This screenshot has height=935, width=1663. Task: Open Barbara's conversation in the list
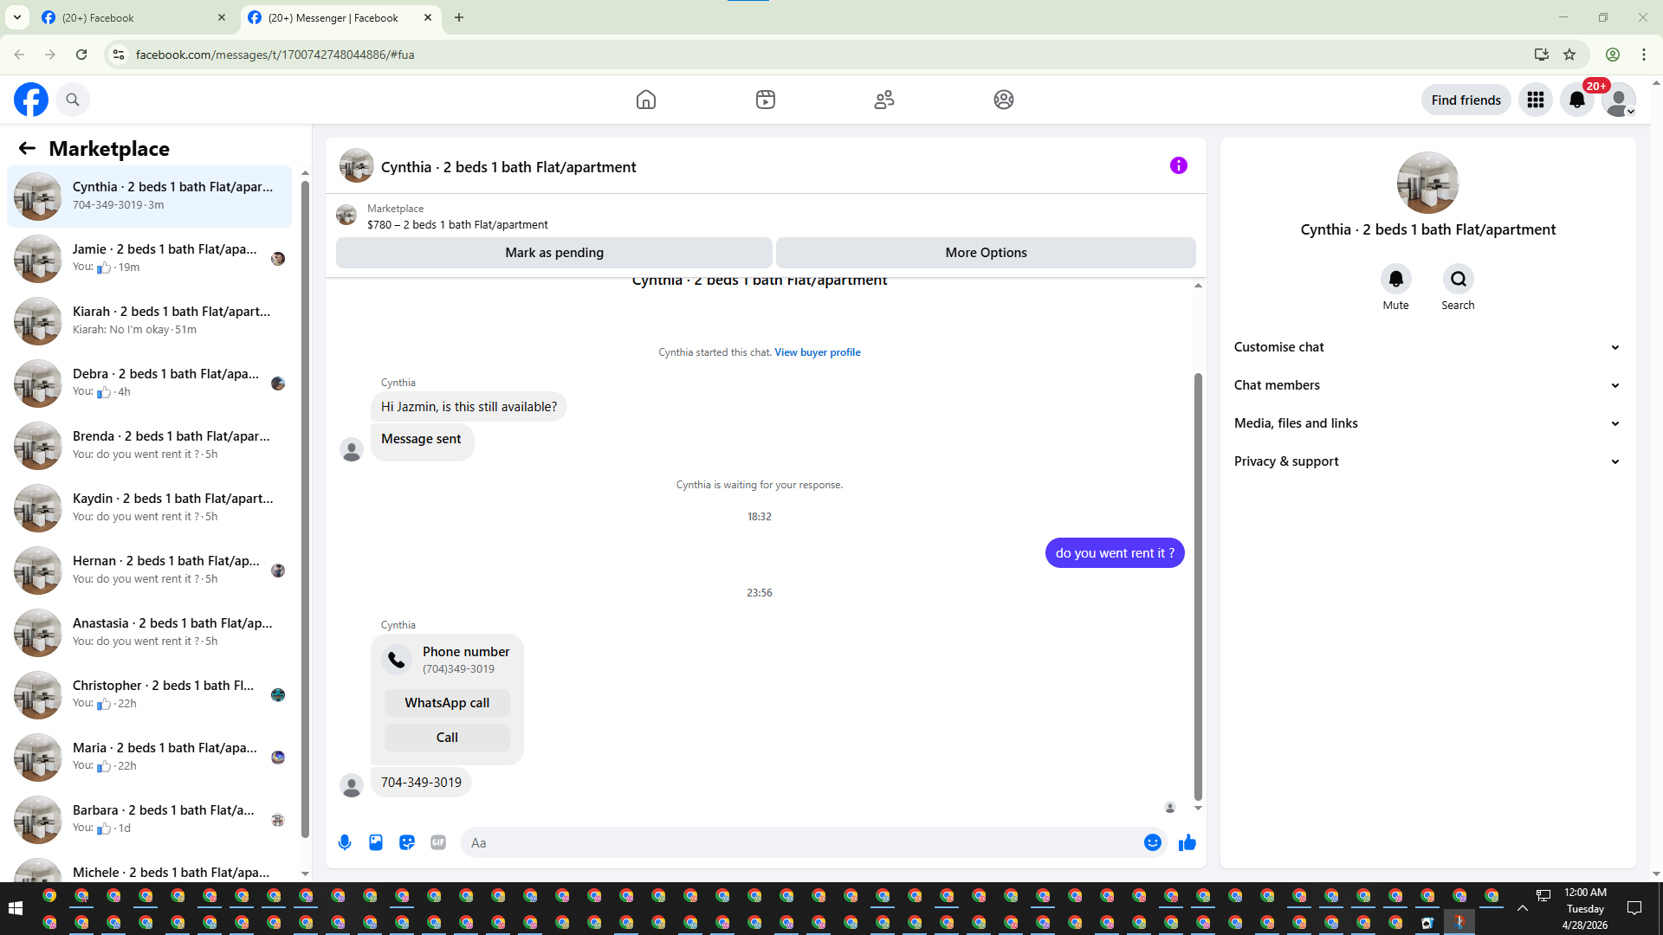150,819
